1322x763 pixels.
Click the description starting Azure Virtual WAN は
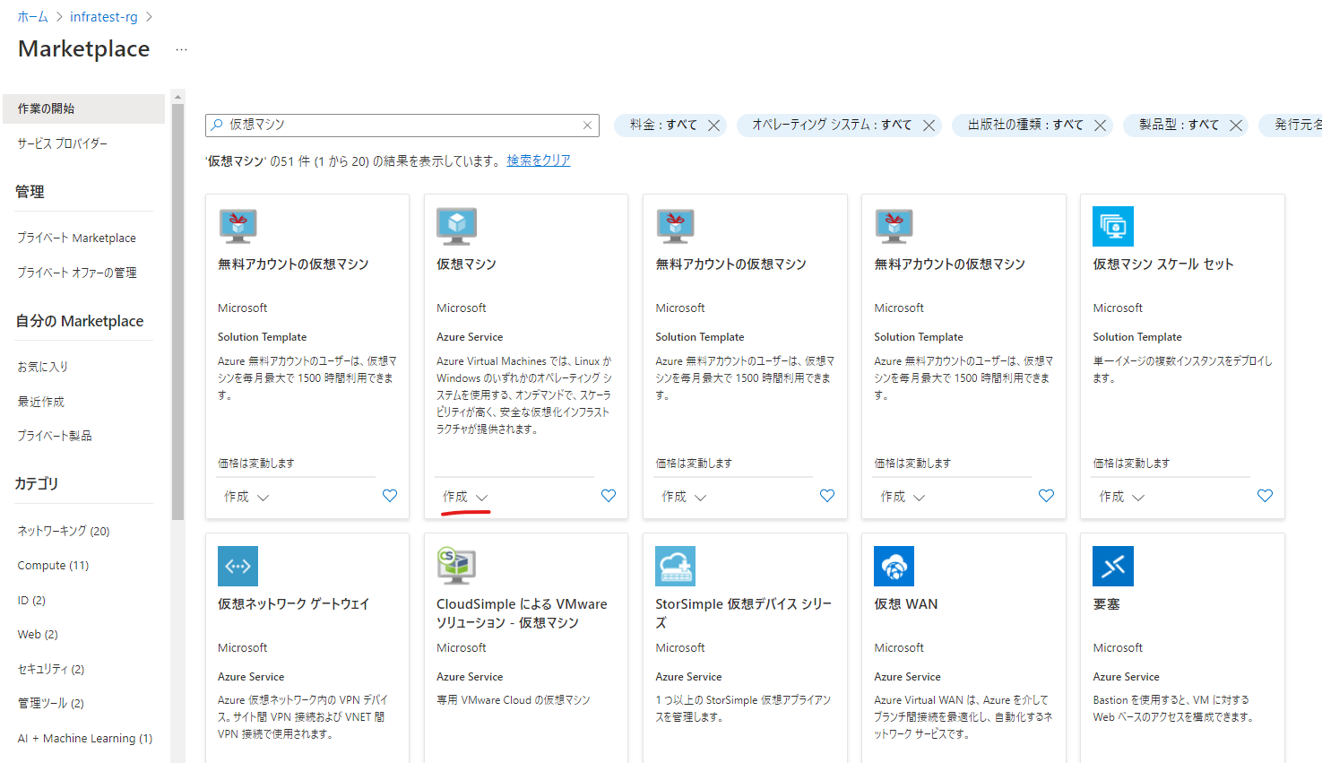coord(963,717)
